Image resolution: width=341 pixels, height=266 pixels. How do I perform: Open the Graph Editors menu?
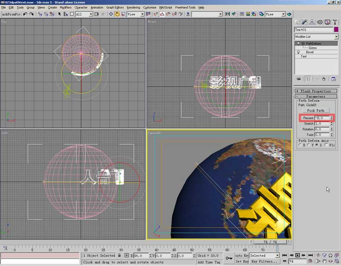(x=116, y=7)
